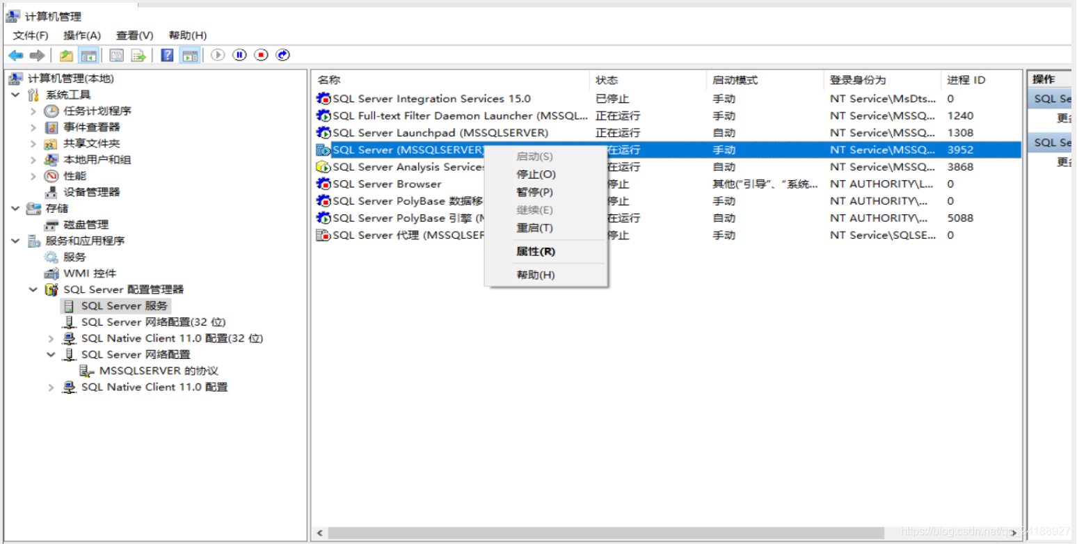The image size is (1077, 544).
Task: Choose 重启(T) in the context menu
Action: pyautogui.click(x=534, y=228)
